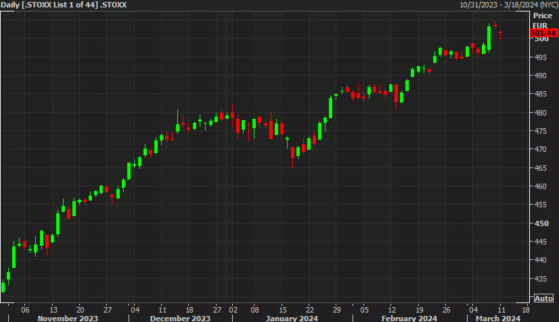Click the 465 price axis value
559x322 pixels.
click(541, 168)
